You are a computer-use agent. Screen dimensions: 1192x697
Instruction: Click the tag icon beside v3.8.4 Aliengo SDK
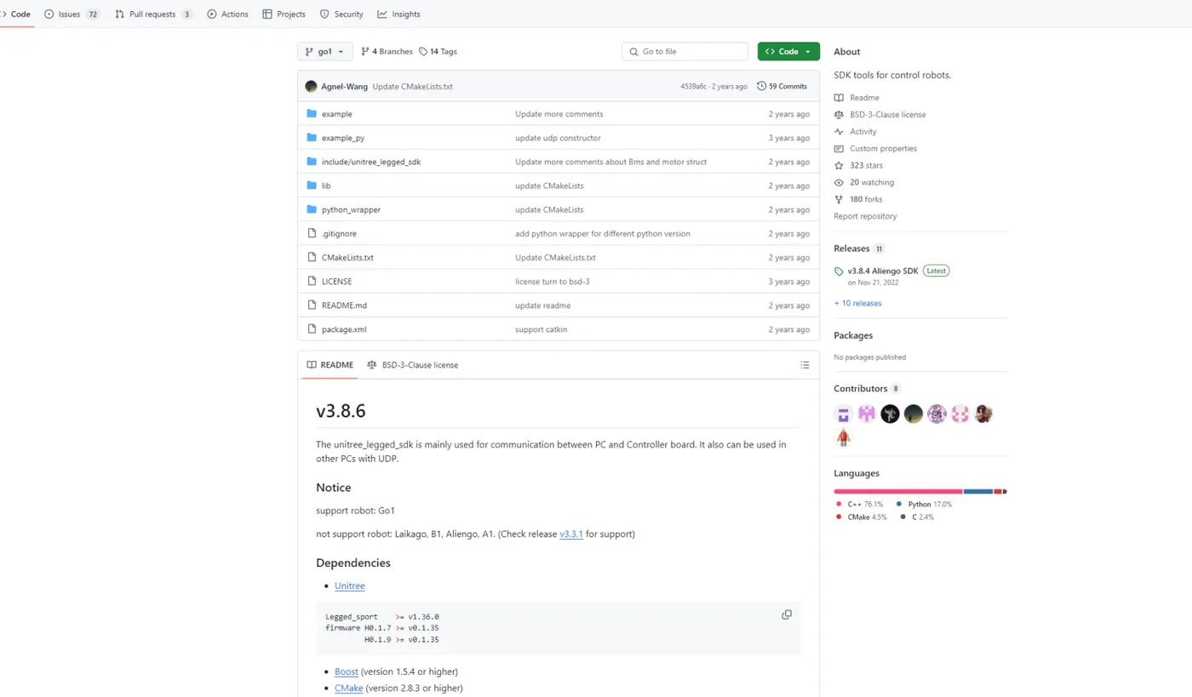point(839,271)
